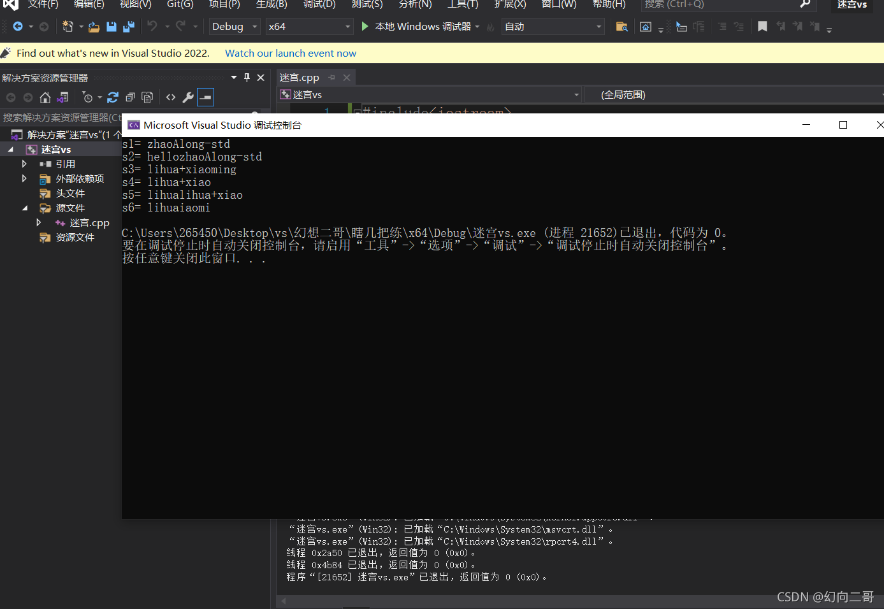Open the 编辑(E) menu
Screen dimensions: 884x609
pyautogui.click(x=89, y=4)
